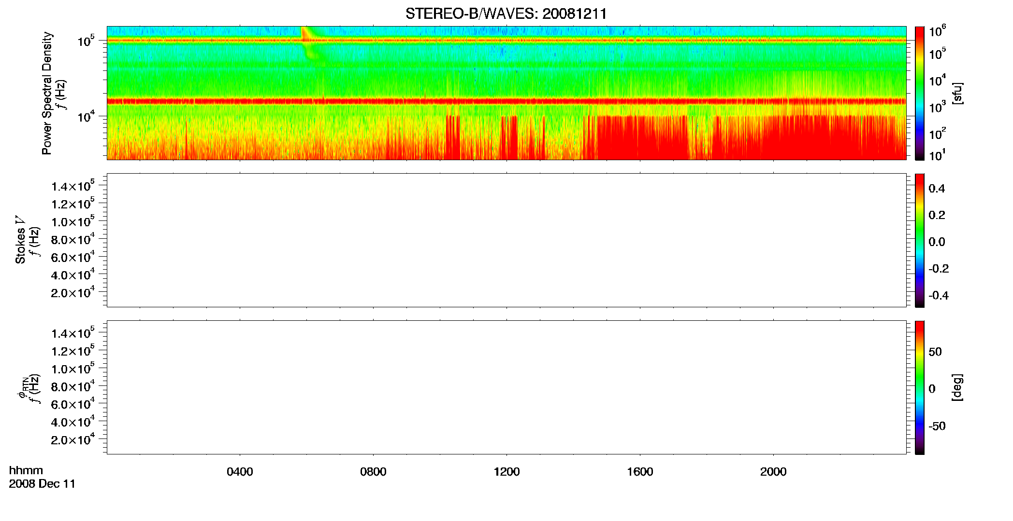1013x521 pixels.
Task: Click the Stokes V colorbar
Action: tap(920, 240)
